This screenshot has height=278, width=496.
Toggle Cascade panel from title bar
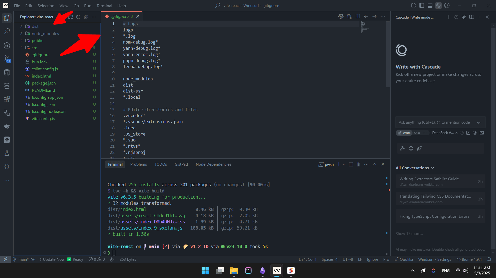click(438, 5)
